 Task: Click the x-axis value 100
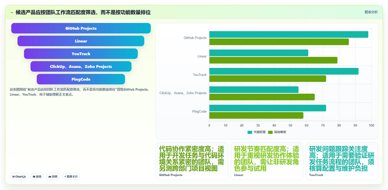[371, 125]
